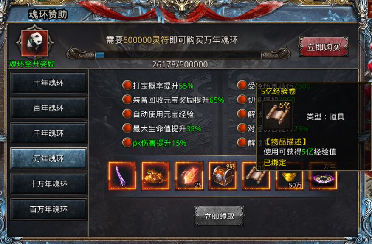The image size is (372, 244).
Task: Open the 千年魂环 tab
Action: (x=49, y=133)
